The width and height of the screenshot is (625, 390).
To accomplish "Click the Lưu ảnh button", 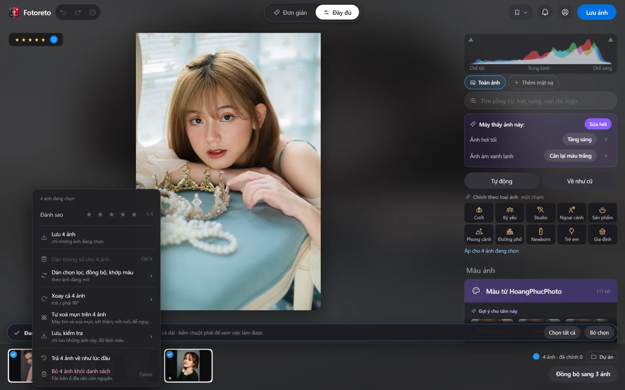I will 596,12.
